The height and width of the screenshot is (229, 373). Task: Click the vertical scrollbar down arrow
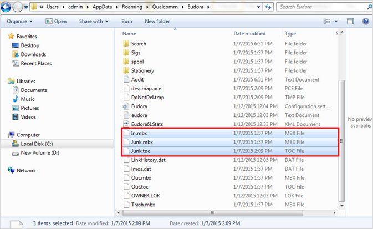click(342, 206)
